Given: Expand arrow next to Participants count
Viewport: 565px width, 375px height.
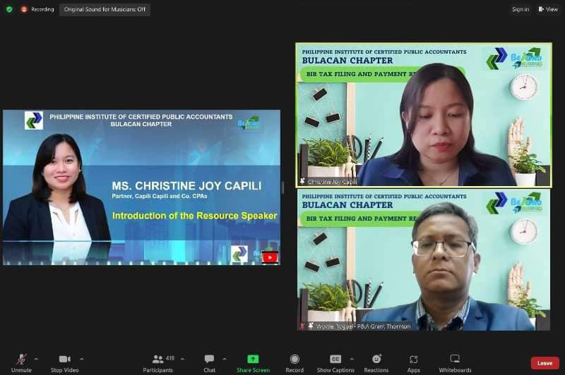Looking at the screenshot, I should pyautogui.click(x=182, y=359).
